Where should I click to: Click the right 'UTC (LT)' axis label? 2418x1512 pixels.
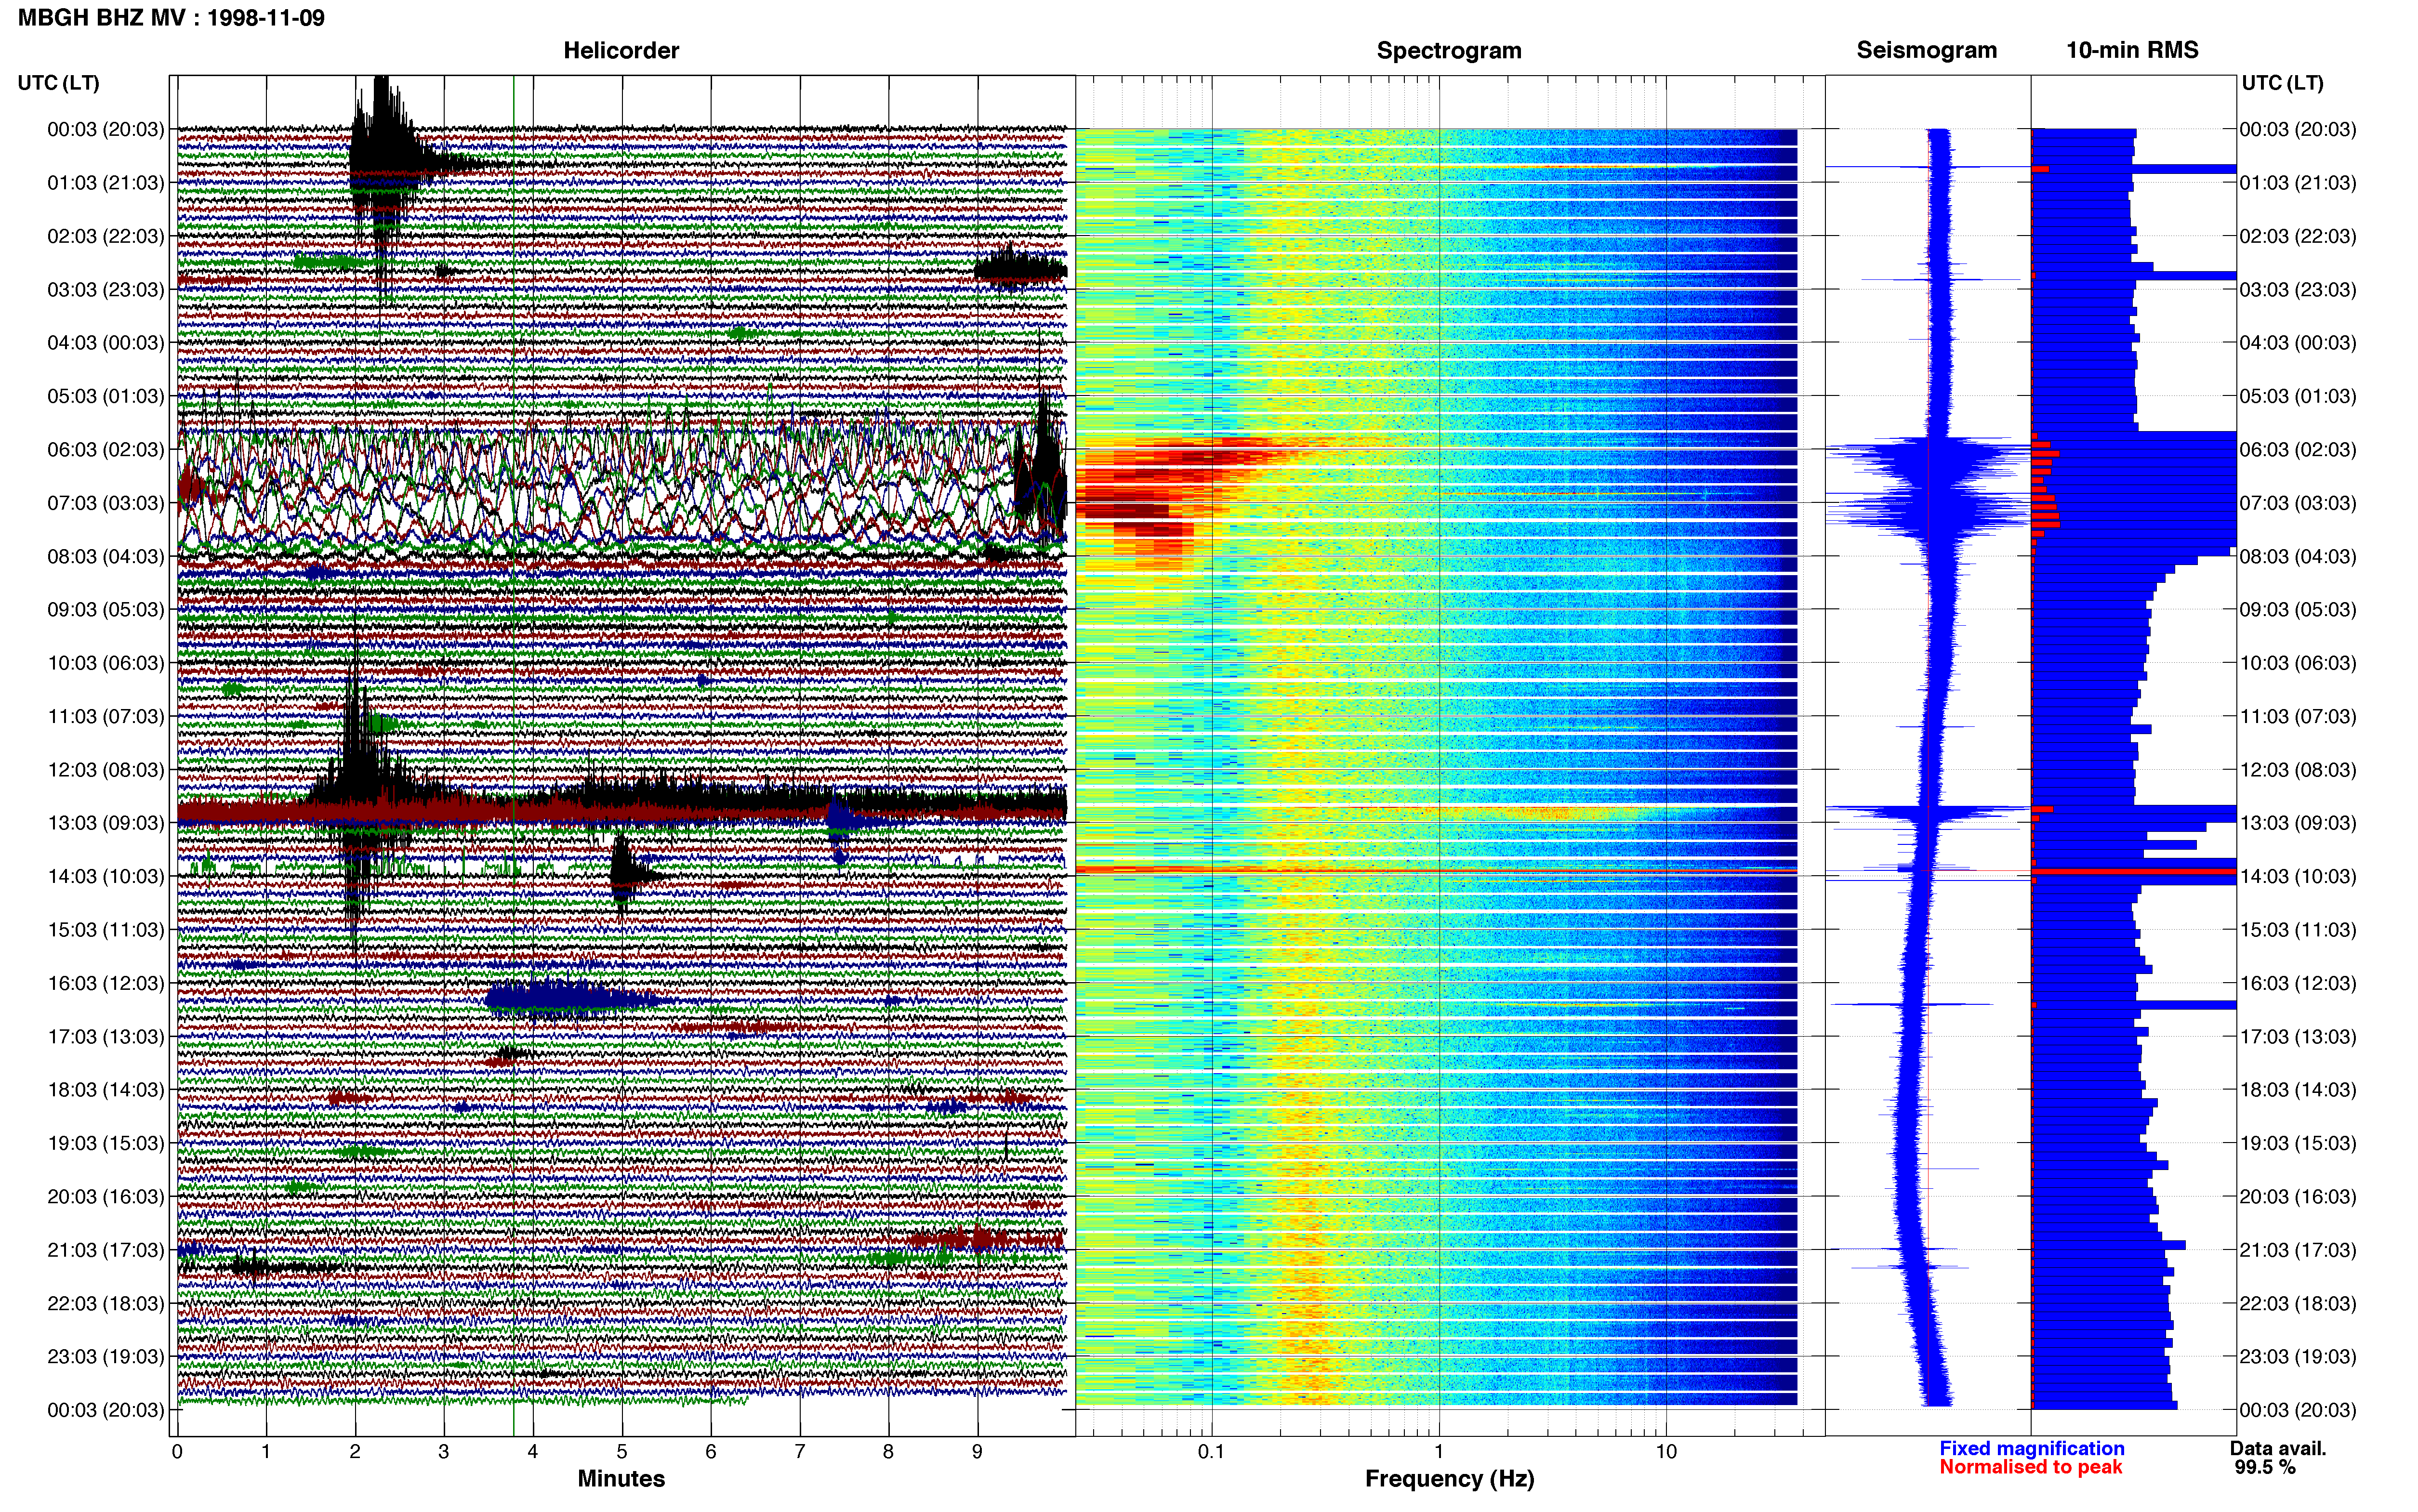pyautogui.click(x=2282, y=83)
